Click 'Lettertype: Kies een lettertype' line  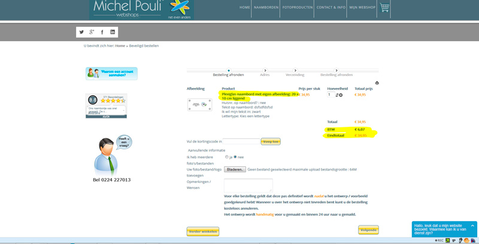(x=245, y=116)
